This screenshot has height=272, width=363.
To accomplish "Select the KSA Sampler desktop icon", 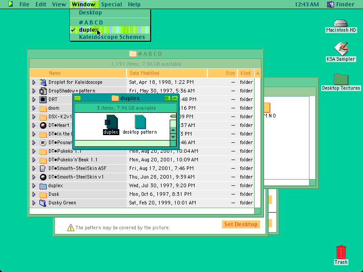I will (341, 49).
